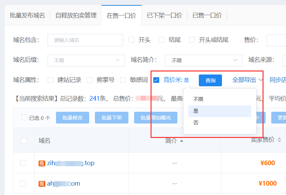Toggle the 建站记录 checkbox

(51, 80)
